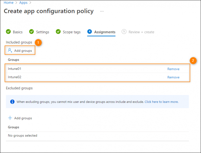
Task: Click the grey step 5 circle icon
Action: pos(124,32)
